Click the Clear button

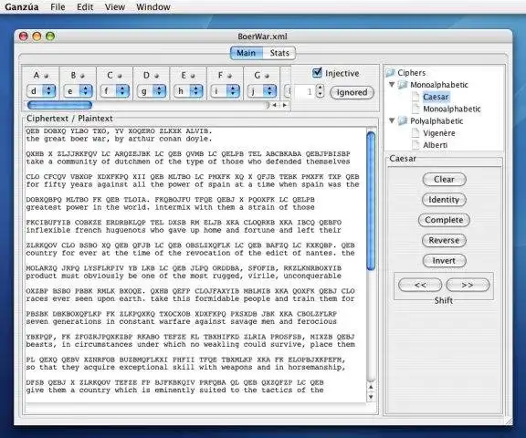(x=444, y=179)
